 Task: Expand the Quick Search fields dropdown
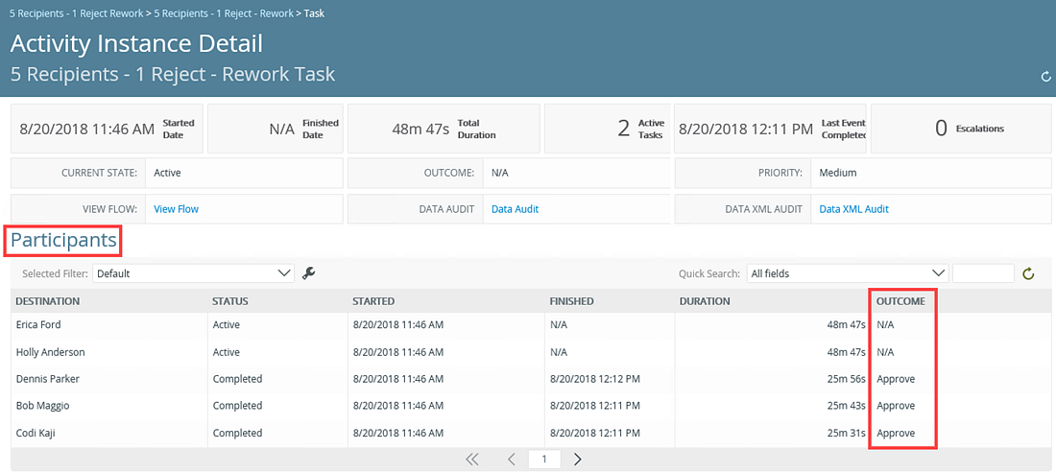click(847, 273)
